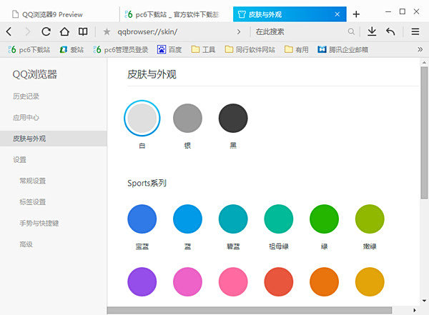Open 手势与快捷键 sub-item
The height and width of the screenshot is (315, 429).
pyautogui.click(x=39, y=223)
